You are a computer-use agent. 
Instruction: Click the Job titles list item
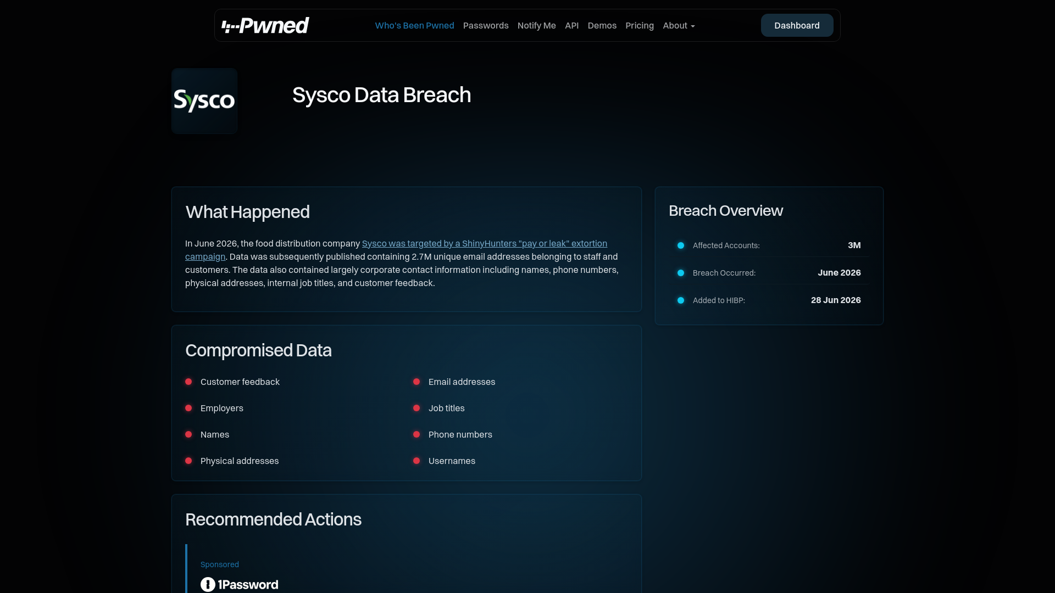click(446, 408)
